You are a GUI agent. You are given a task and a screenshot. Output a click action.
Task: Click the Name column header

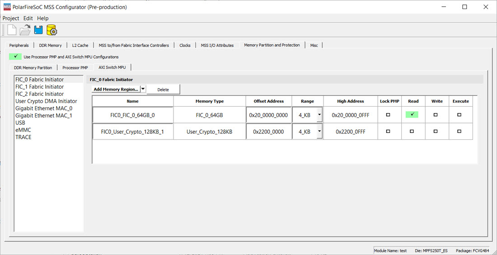pos(132,101)
